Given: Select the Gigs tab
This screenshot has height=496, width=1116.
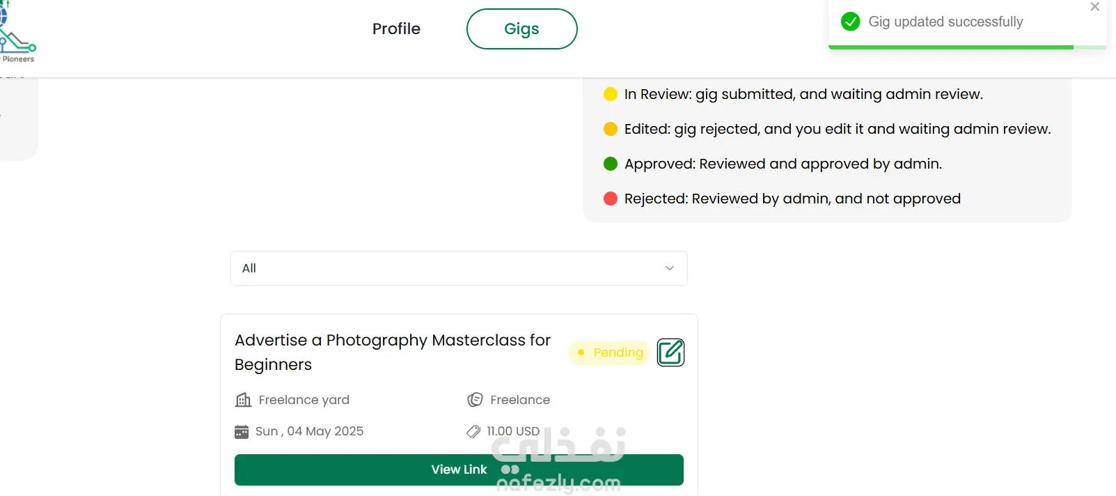Looking at the screenshot, I should point(521,29).
